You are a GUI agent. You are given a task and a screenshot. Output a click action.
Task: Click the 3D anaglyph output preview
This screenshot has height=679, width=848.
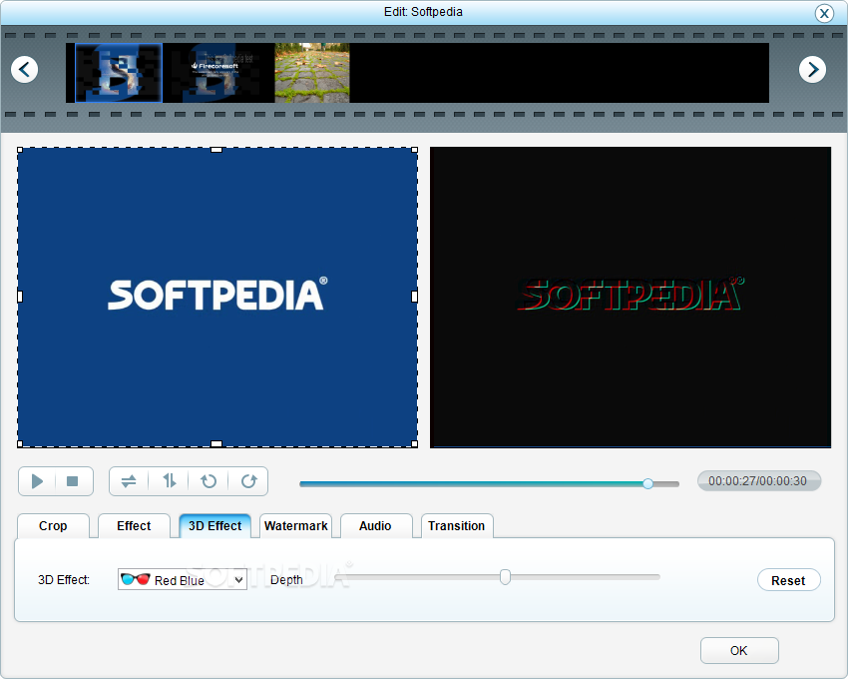coord(631,298)
